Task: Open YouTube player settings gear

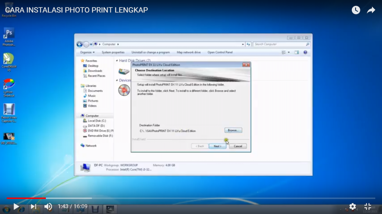Action: (x=353, y=207)
